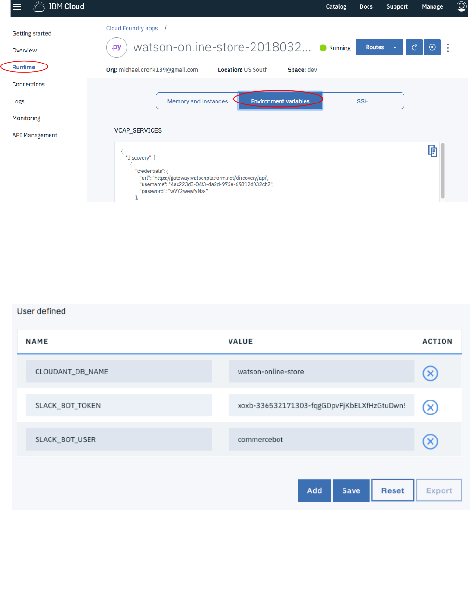
Task: Open the Overview sidebar item
Action: point(25,50)
